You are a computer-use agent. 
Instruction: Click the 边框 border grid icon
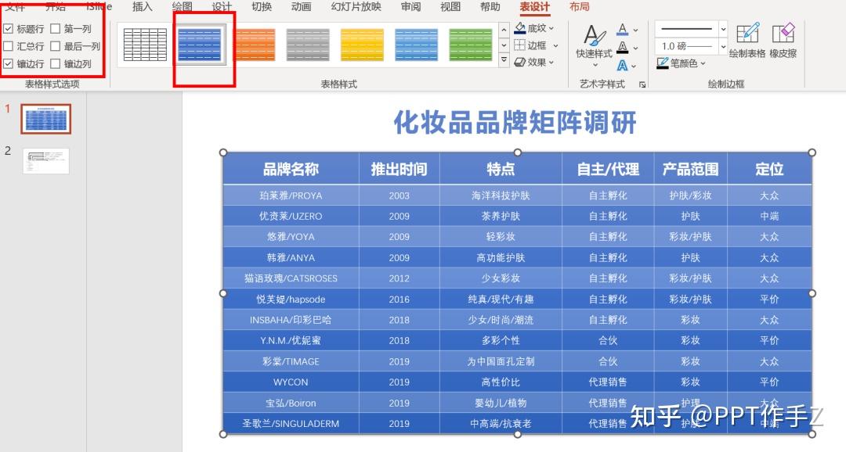pyautogui.click(x=519, y=45)
